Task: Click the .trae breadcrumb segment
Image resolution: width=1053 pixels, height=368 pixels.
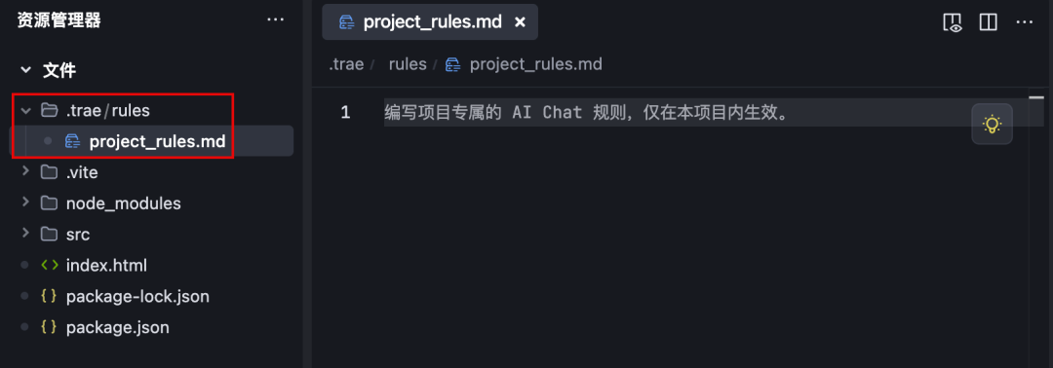Action: point(346,64)
